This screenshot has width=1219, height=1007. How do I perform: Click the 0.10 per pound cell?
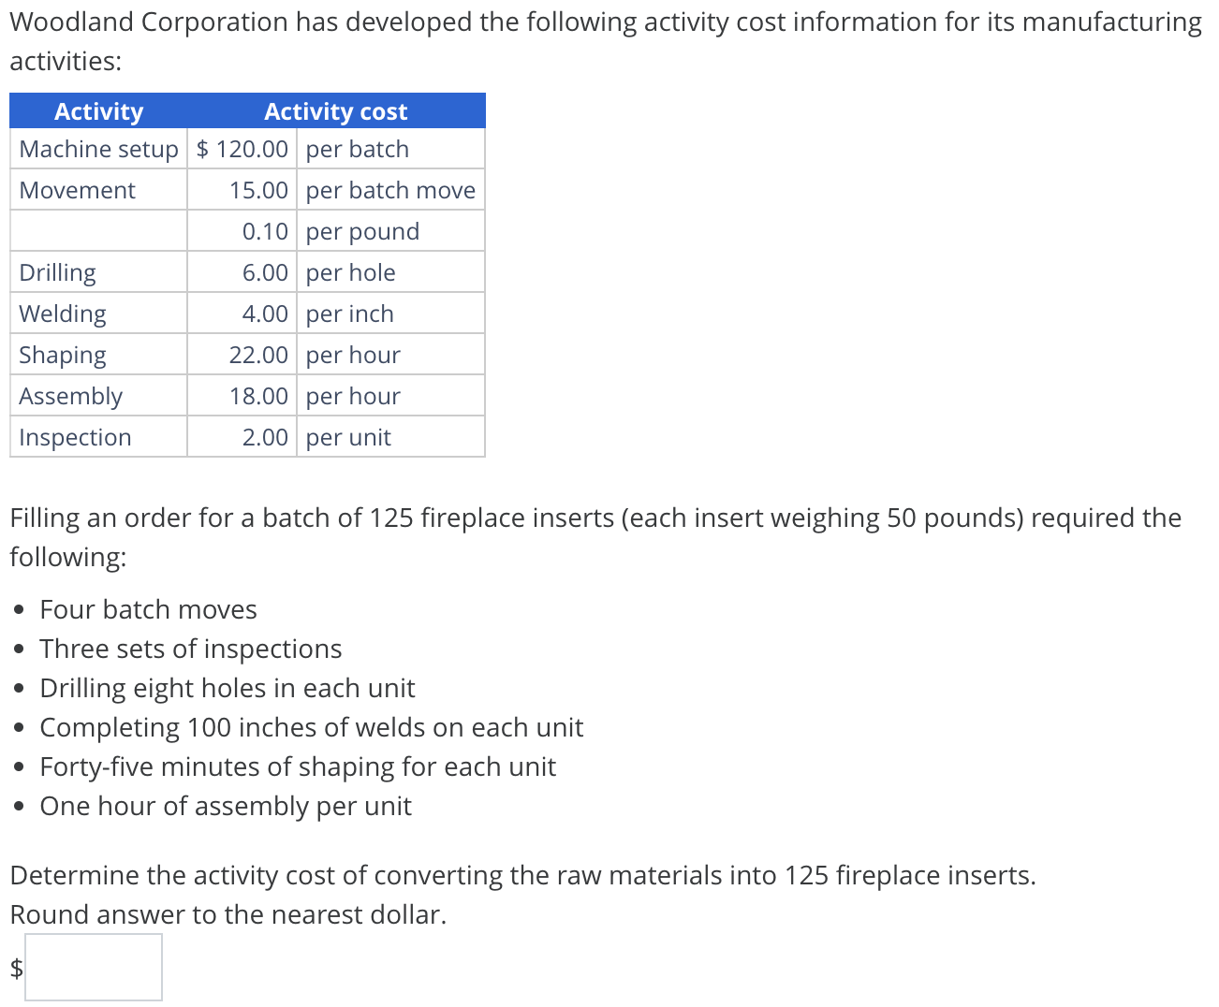tap(263, 230)
